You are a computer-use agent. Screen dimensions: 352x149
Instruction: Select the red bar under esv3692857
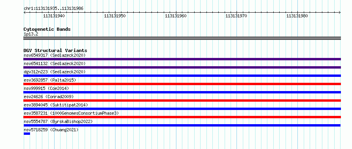click(182, 84)
